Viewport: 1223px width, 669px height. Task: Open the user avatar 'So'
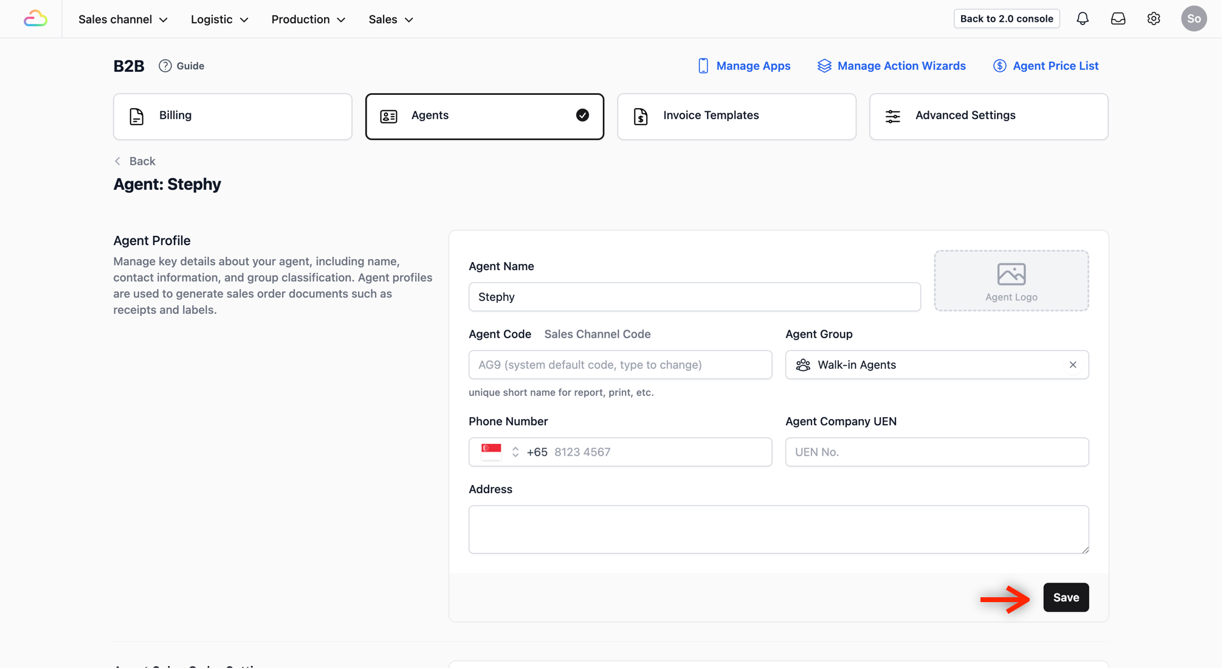tap(1194, 19)
